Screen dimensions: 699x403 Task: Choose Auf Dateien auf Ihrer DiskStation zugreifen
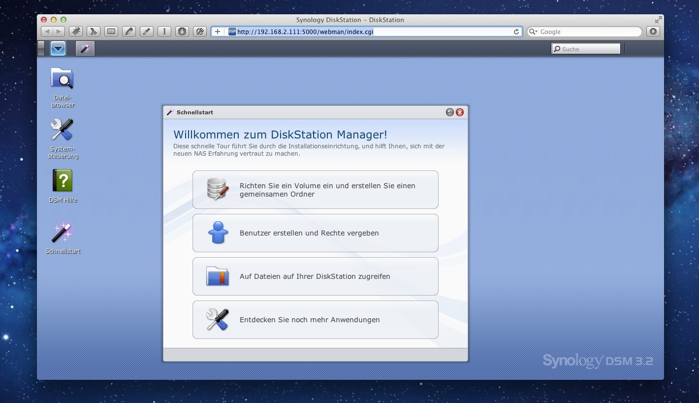pyautogui.click(x=316, y=276)
